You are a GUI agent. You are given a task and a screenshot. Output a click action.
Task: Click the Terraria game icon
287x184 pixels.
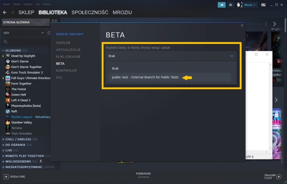point(8,128)
